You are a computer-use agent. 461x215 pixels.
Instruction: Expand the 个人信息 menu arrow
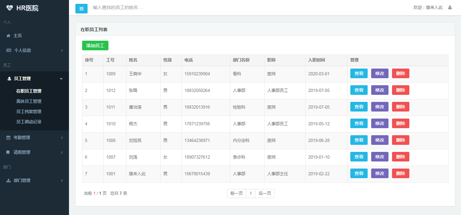pos(62,50)
